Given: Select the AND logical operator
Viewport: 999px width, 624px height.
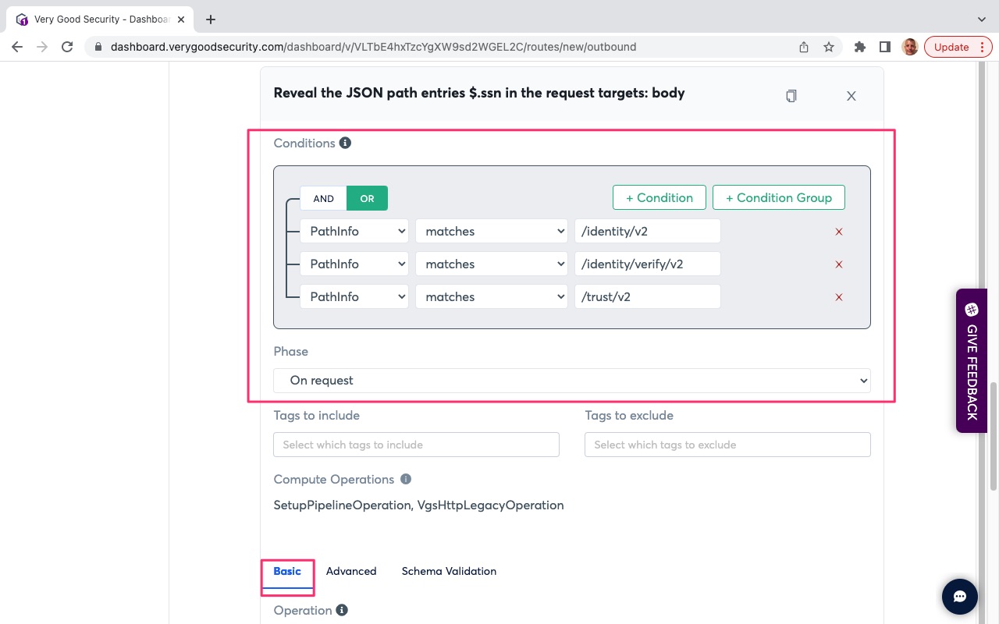Looking at the screenshot, I should [x=323, y=198].
